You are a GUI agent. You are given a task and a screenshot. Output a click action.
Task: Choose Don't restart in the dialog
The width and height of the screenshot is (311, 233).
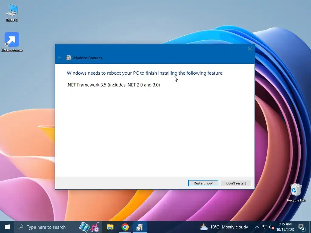pos(236,183)
